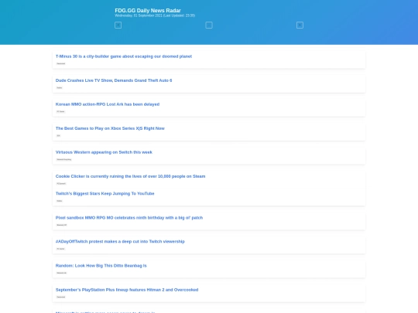
Task: Click the source tag under Twitch's Biggest Stars headline
Action: tap(60, 201)
